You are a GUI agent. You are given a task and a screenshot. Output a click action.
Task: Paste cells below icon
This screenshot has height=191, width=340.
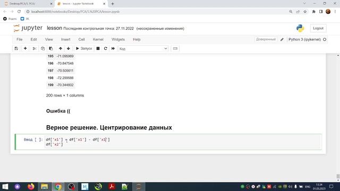pos(51,48)
